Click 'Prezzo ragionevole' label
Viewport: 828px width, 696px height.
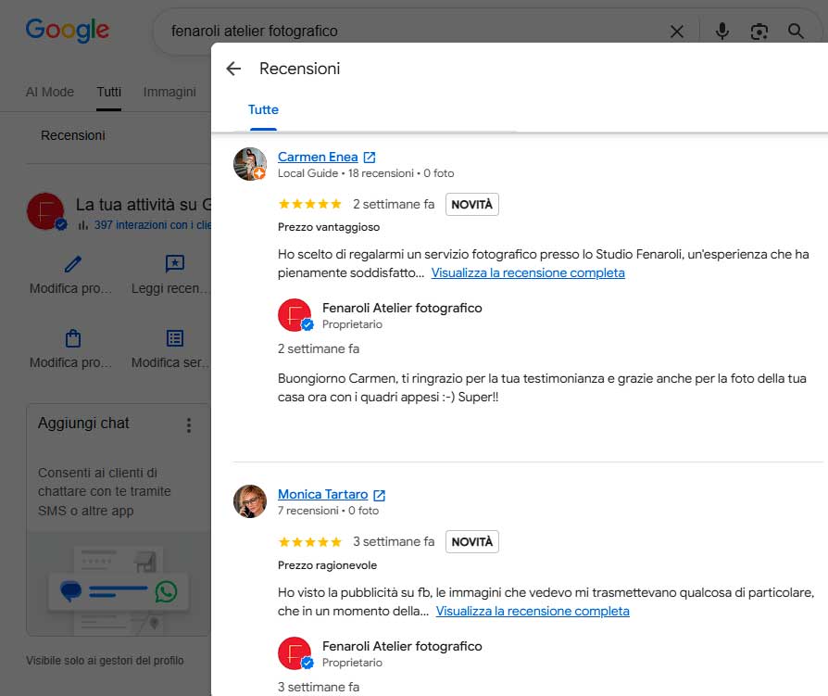[x=327, y=565]
